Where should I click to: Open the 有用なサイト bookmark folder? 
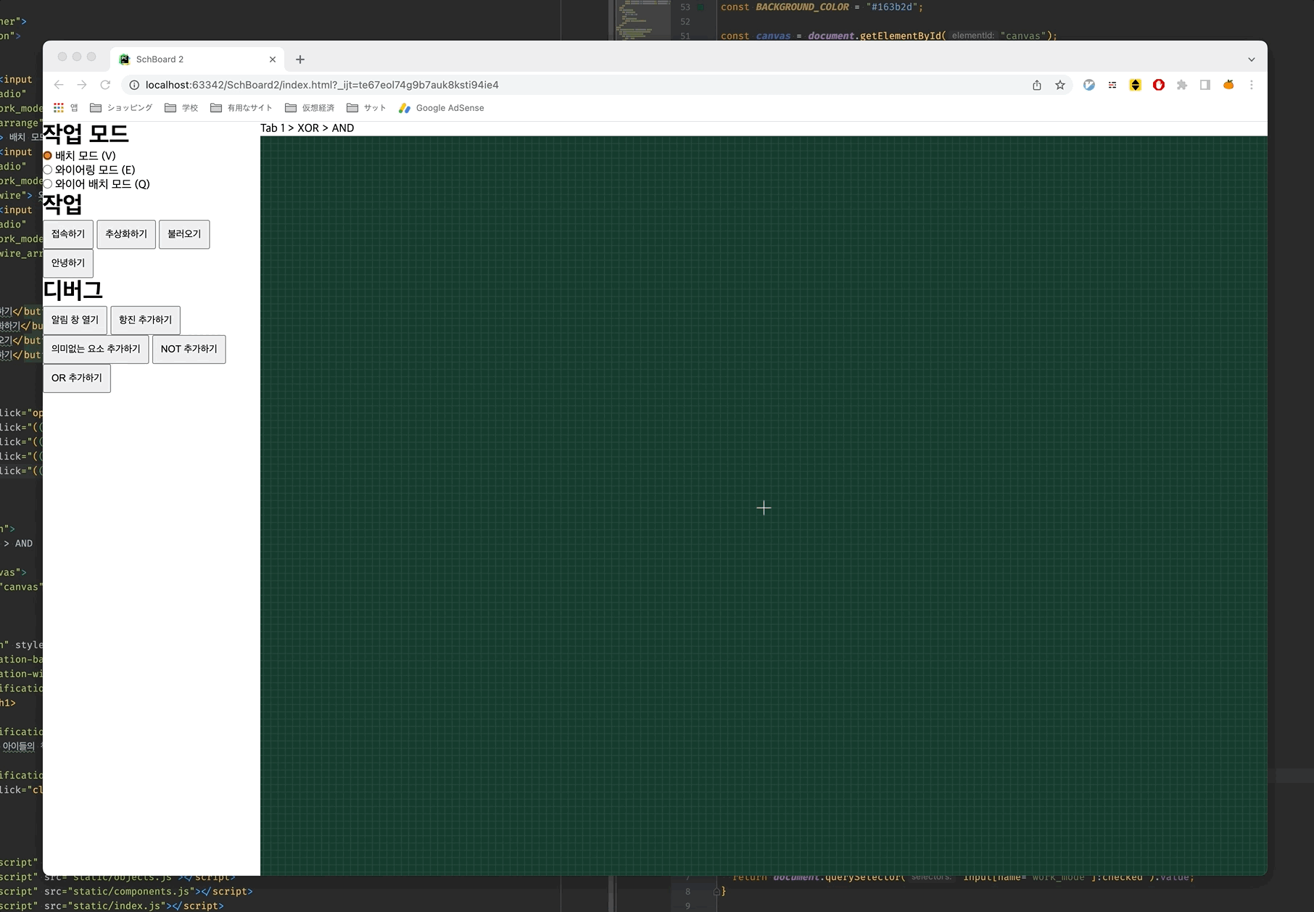point(241,108)
